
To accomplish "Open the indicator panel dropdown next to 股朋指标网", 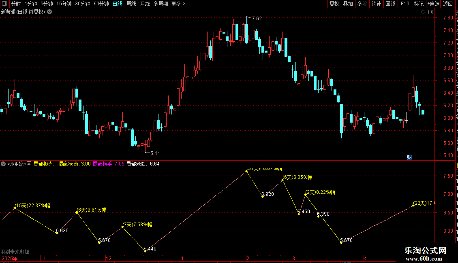I will point(3,164).
